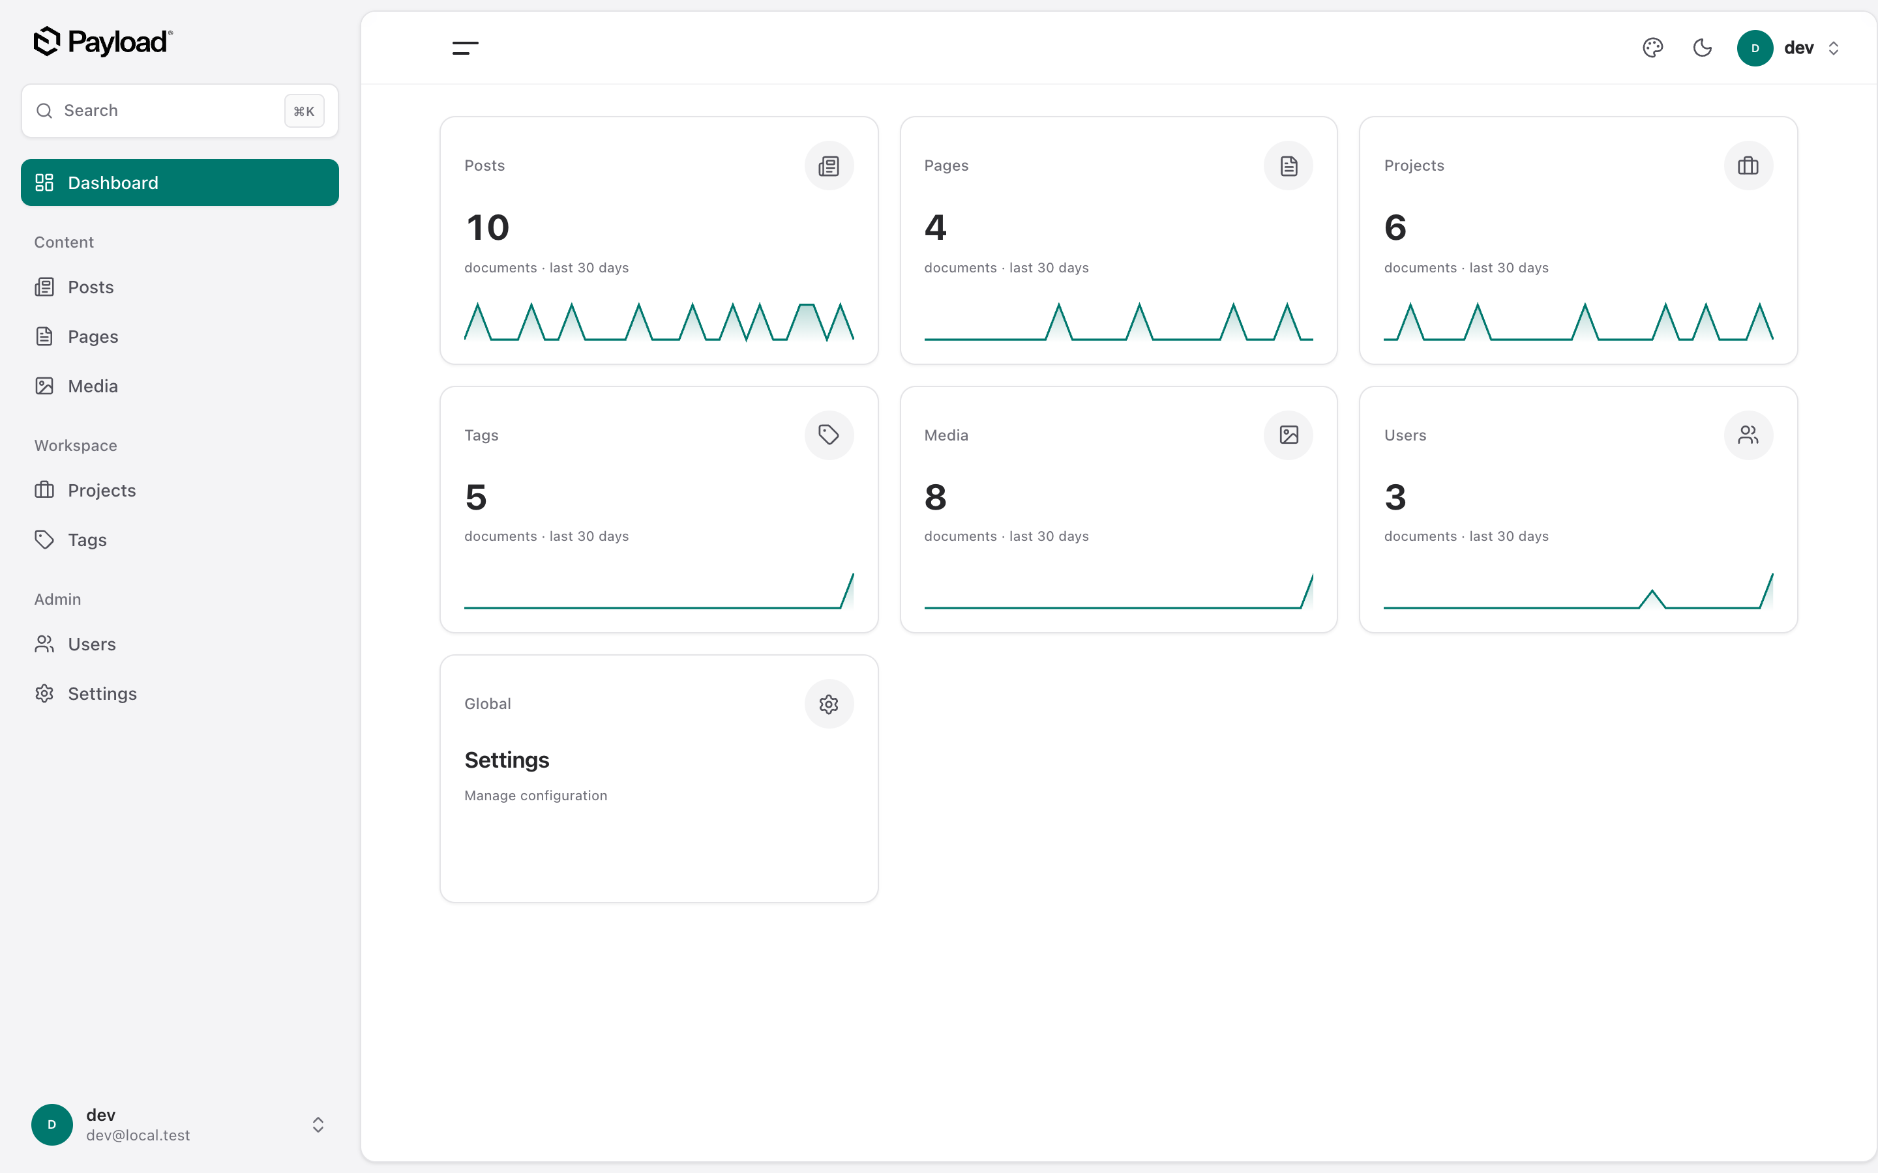
Task: Click the Pages count 4
Action: pos(935,227)
